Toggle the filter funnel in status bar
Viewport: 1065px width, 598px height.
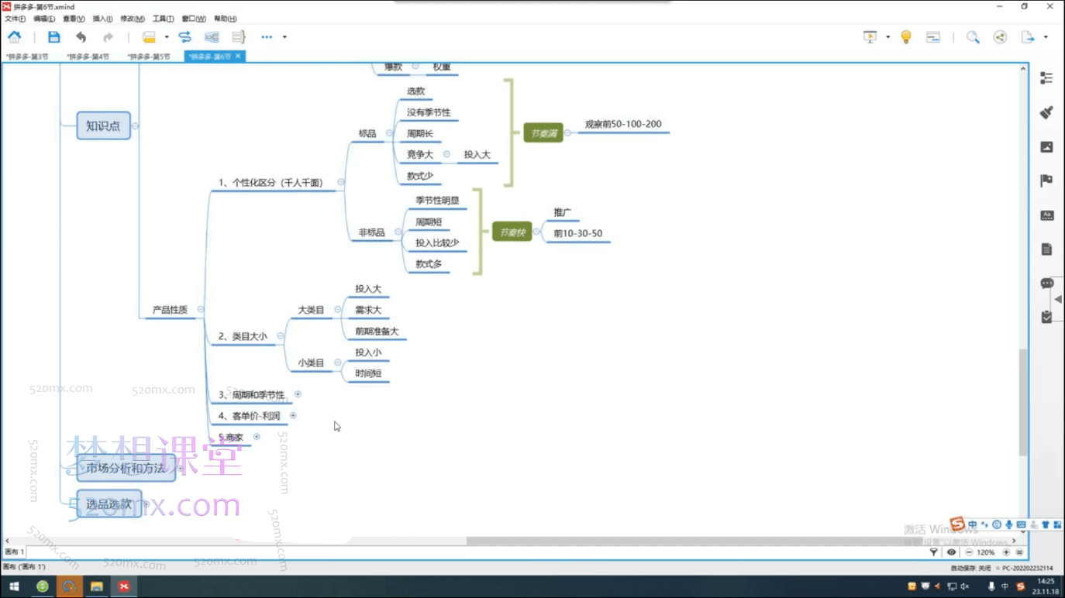[933, 552]
